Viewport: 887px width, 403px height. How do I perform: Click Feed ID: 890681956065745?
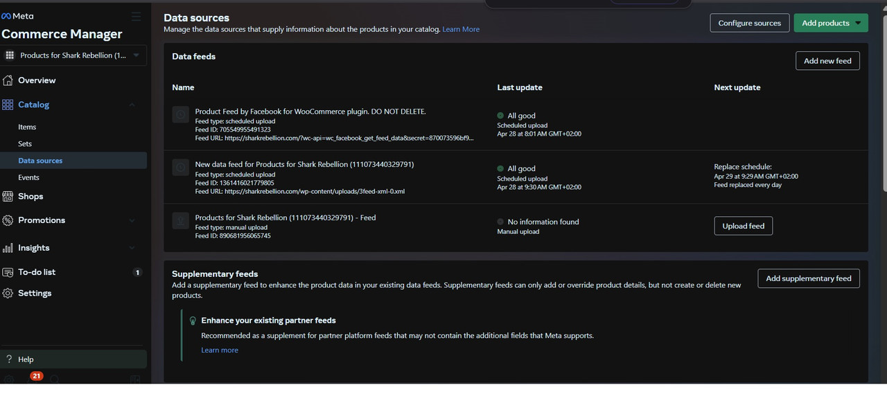click(233, 236)
